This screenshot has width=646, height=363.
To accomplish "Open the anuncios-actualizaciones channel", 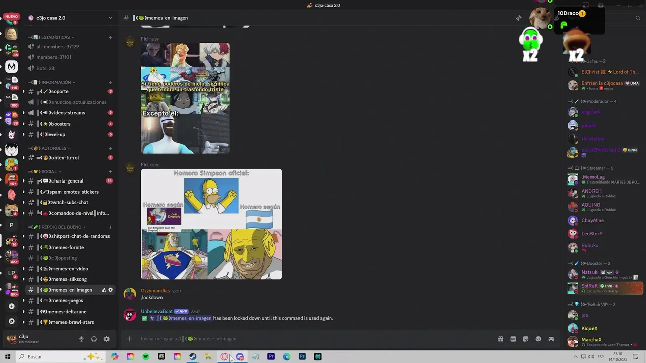I will pyautogui.click(x=70, y=102).
